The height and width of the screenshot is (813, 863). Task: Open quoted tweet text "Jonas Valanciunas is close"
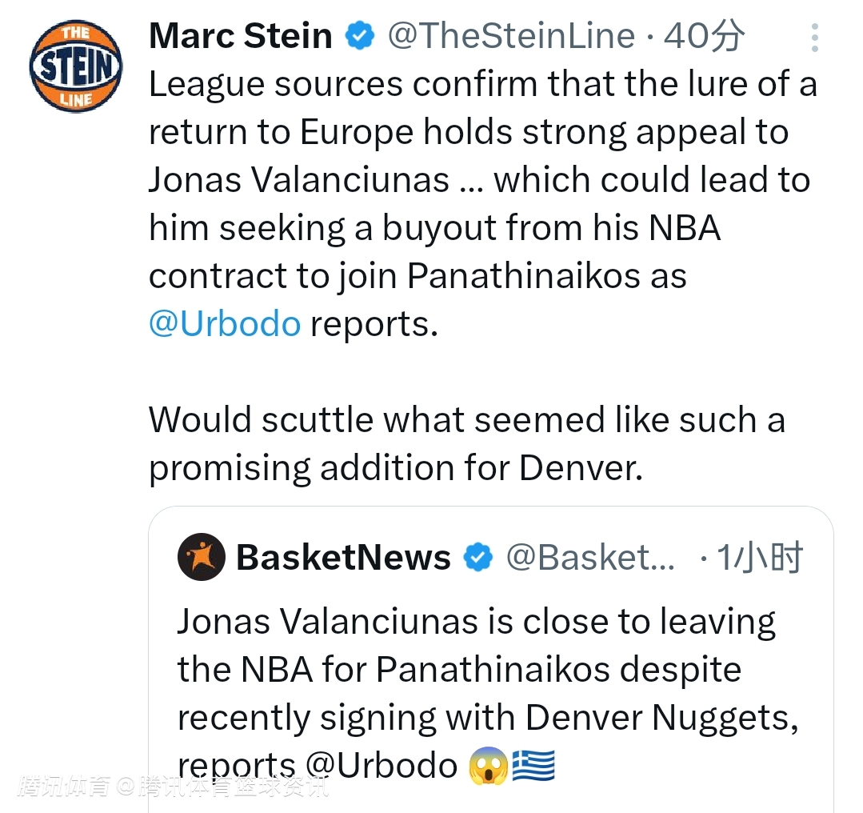(x=476, y=622)
